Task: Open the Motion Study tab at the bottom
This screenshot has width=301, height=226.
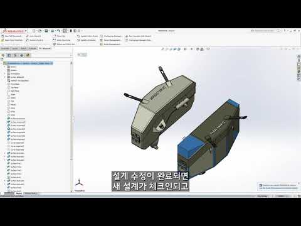Action: pos(31,193)
